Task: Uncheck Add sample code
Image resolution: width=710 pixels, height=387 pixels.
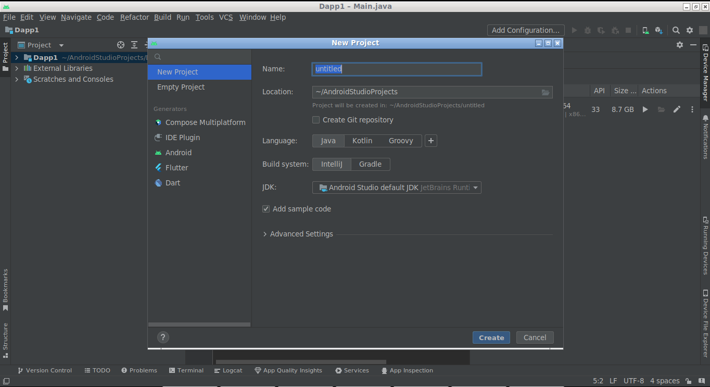Action: [266, 209]
